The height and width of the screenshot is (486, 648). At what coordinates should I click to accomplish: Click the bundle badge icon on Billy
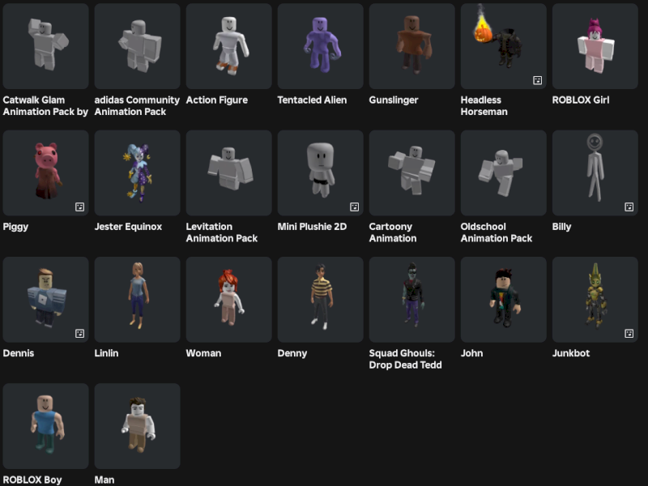629,207
